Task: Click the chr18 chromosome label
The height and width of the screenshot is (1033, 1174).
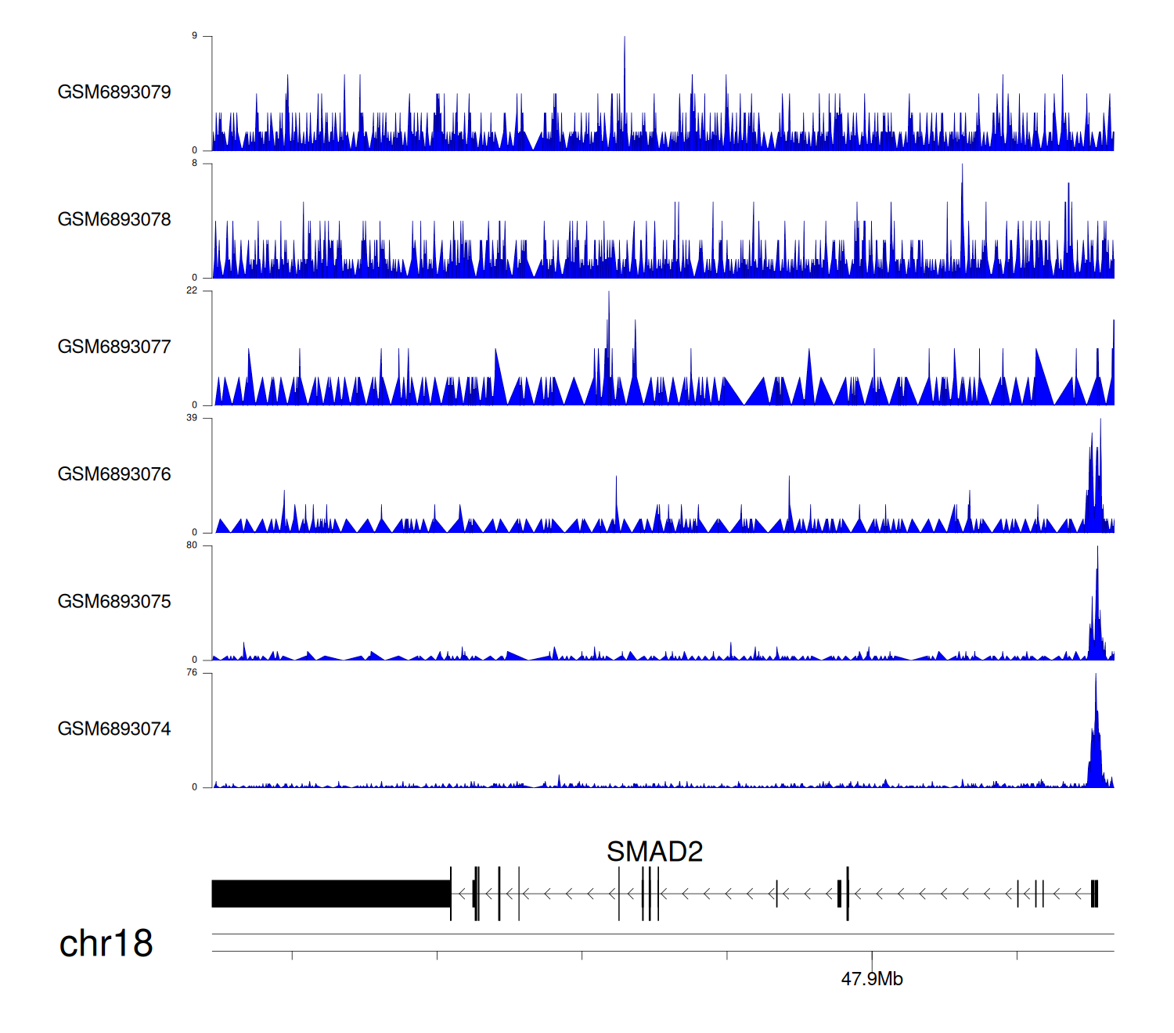Action: point(106,944)
